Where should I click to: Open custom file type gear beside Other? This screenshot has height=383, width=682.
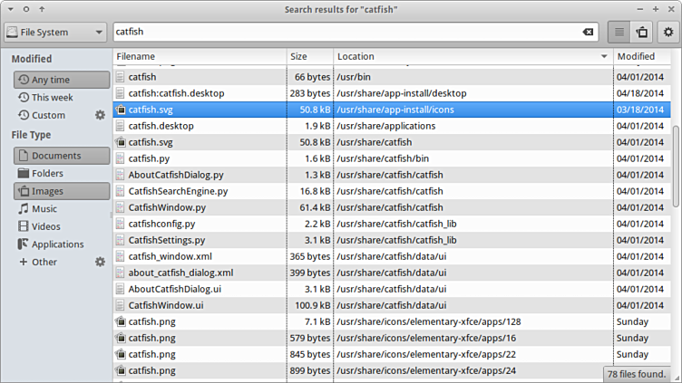(x=100, y=262)
